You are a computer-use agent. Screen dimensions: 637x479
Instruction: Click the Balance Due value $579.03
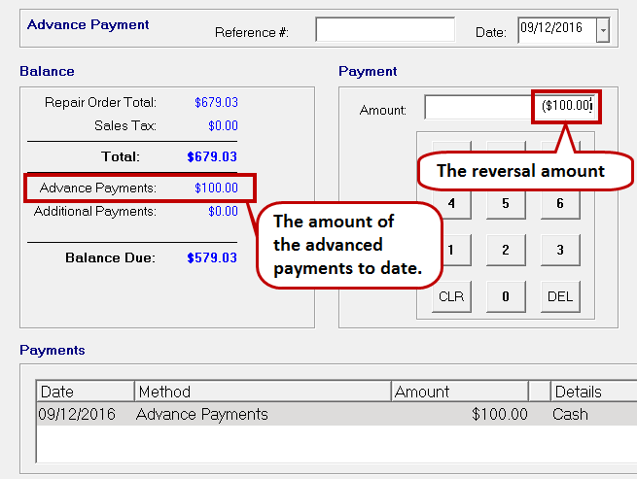coord(212,257)
